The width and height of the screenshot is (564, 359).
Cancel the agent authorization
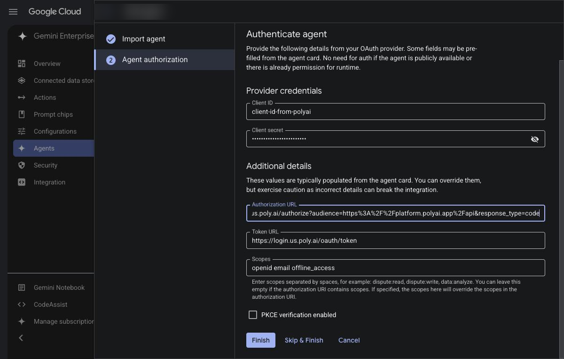(349, 340)
